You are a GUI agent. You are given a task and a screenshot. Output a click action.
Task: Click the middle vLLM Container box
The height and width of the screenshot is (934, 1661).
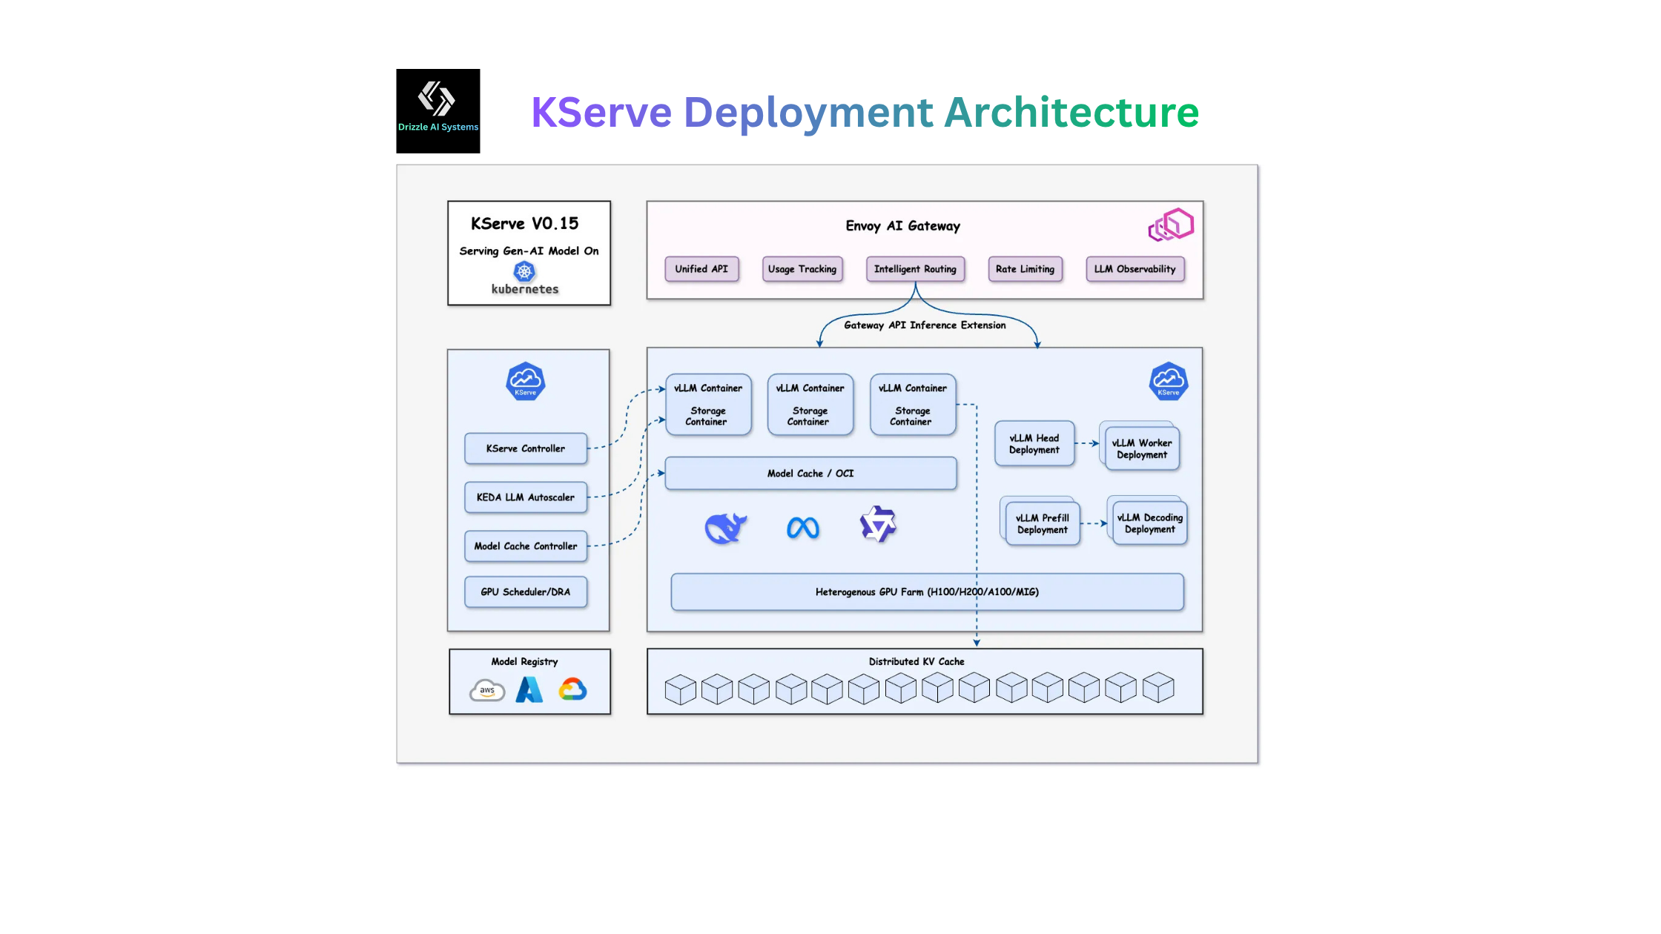pyautogui.click(x=810, y=405)
